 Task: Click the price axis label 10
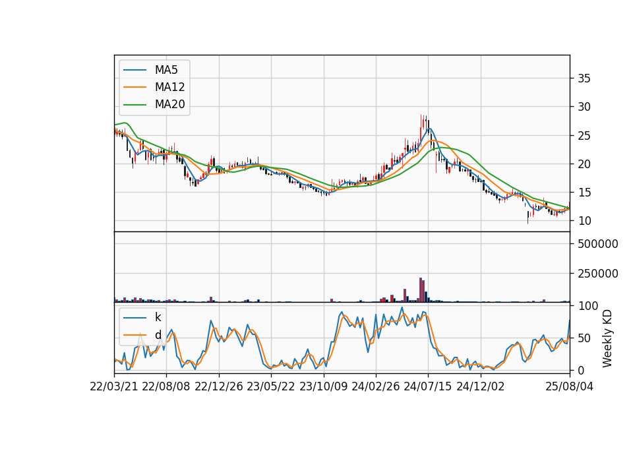(584, 221)
